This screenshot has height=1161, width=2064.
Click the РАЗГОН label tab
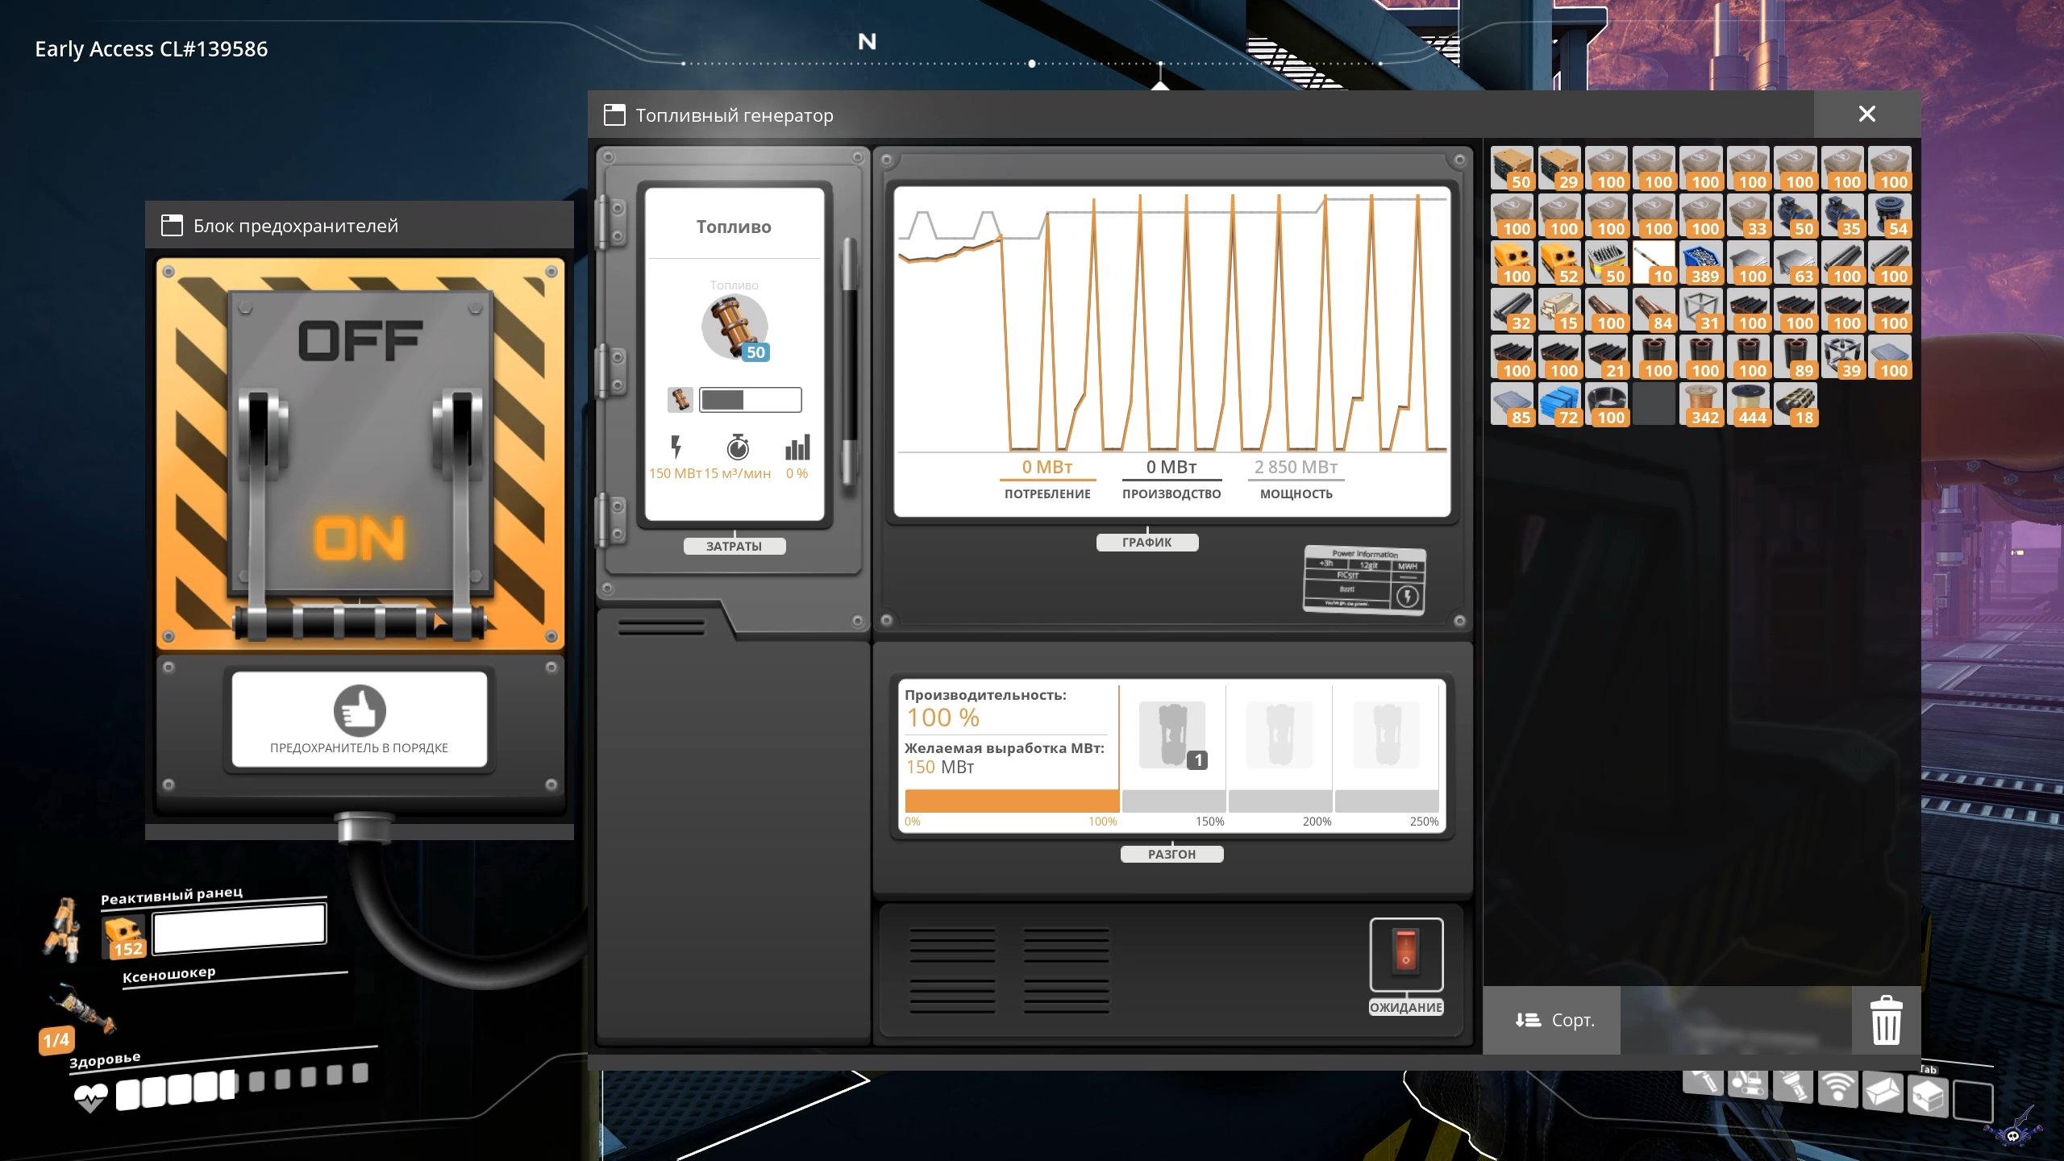1171,854
